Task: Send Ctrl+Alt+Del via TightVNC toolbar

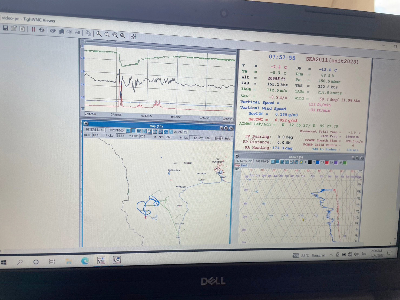Action: pyautogui.click(x=53, y=31)
